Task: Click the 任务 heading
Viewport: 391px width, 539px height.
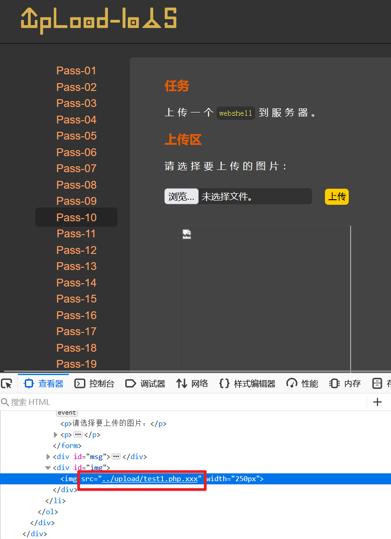Action: pos(177,86)
